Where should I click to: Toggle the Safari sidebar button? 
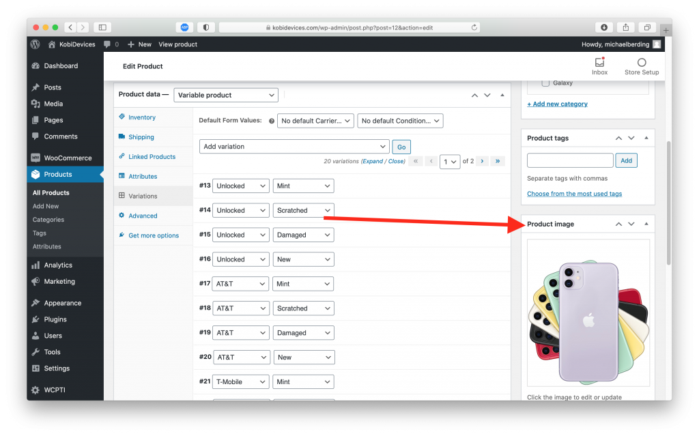click(x=102, y=27)
